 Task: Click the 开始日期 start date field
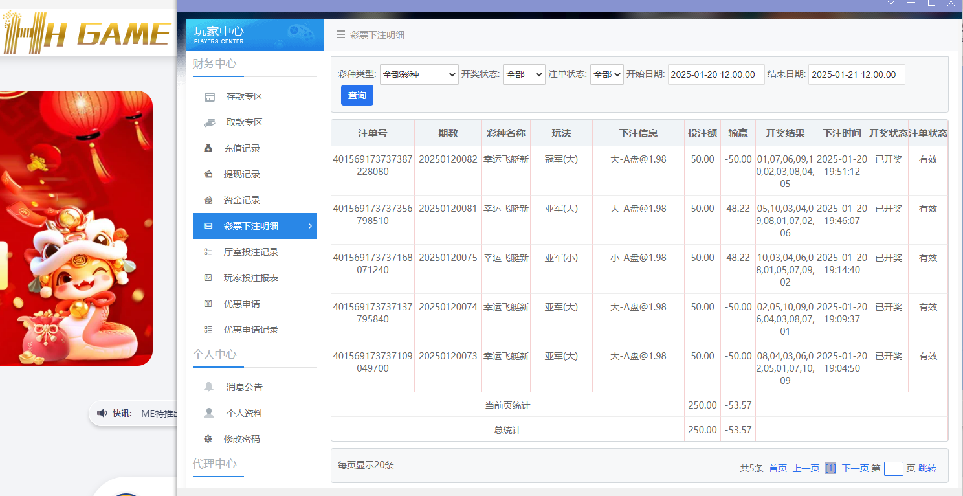click(716, 74)
